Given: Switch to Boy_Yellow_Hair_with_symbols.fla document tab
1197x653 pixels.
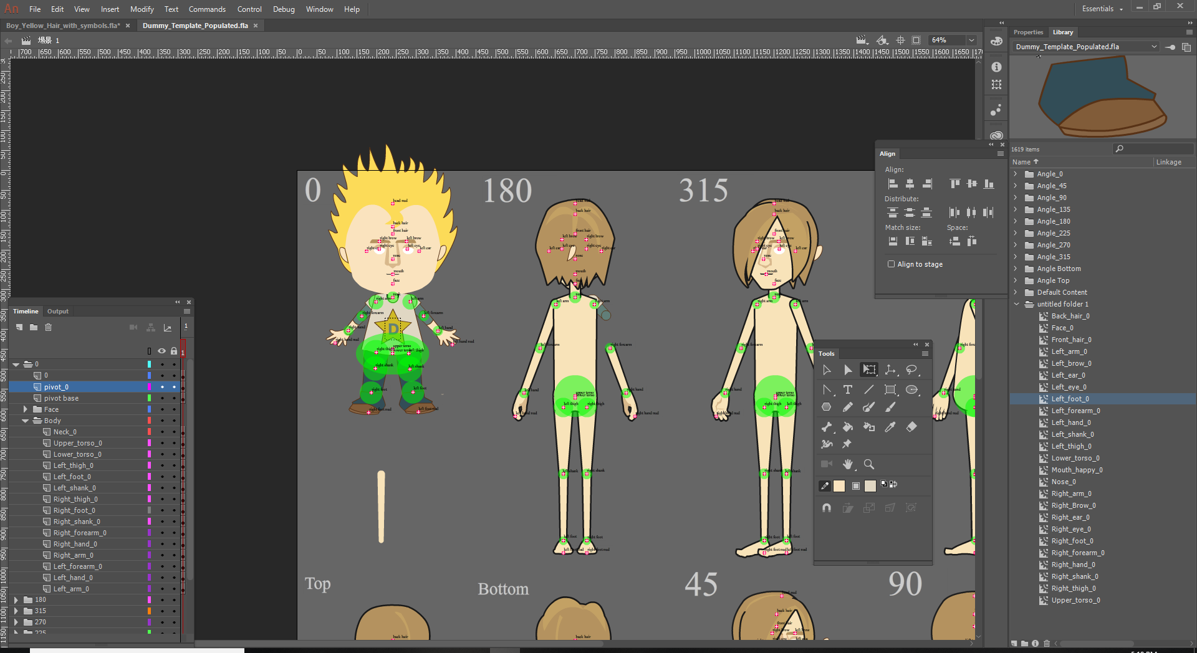Looking at the screenshot, I should [x=63, y=26].
